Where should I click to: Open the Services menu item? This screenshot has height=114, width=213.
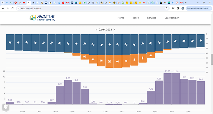152,18
